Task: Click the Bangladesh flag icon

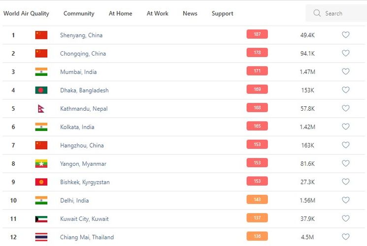Action: [x=41, y=90]
